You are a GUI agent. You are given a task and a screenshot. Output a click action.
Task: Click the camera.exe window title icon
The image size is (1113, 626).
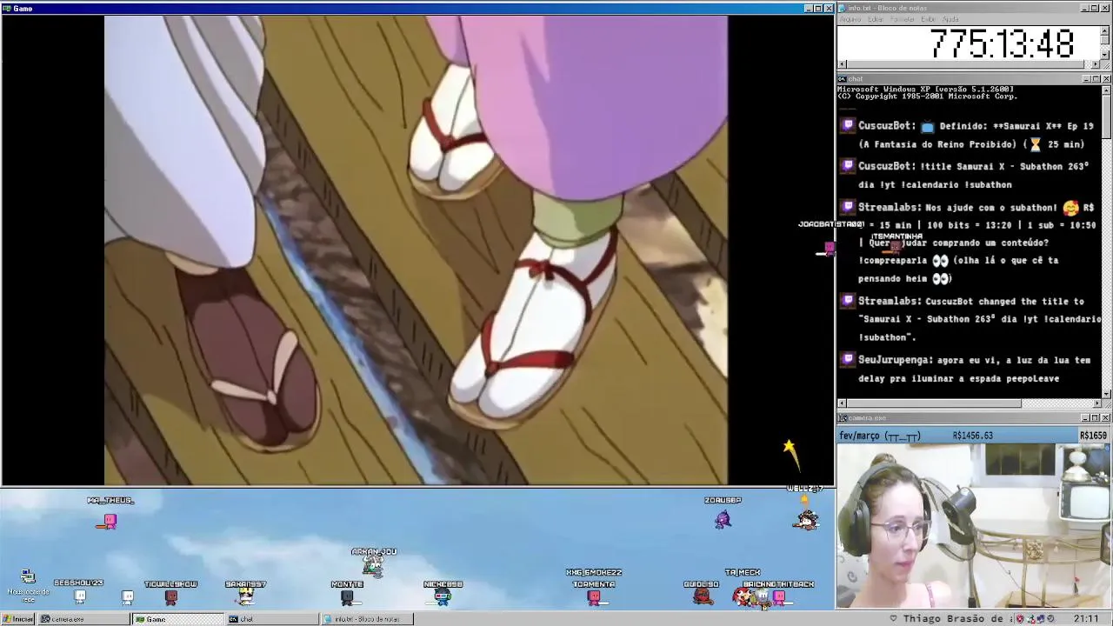coord(843,417)
